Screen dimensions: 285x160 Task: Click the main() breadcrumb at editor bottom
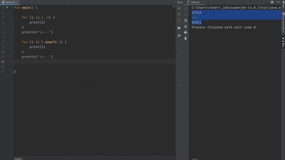click(x=18, y=159)
